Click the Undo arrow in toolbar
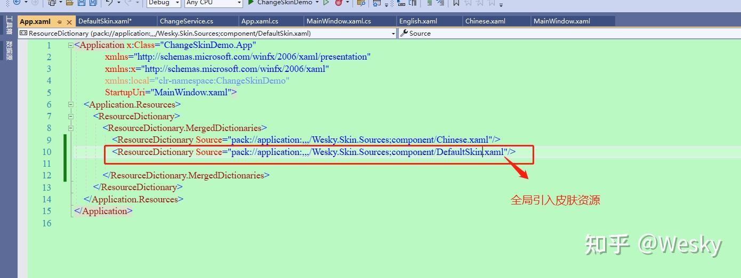This screenshot has width=741, height=278. [x=109, y=3]
